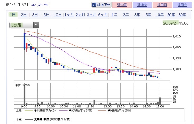The height and width of the screenshot is (124, 194).
Task: View the 10年 chart range
Action: 160,15
